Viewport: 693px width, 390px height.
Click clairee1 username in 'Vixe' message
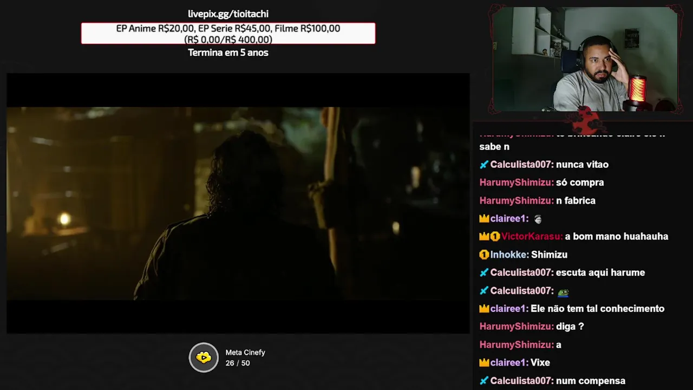(509, 363)
